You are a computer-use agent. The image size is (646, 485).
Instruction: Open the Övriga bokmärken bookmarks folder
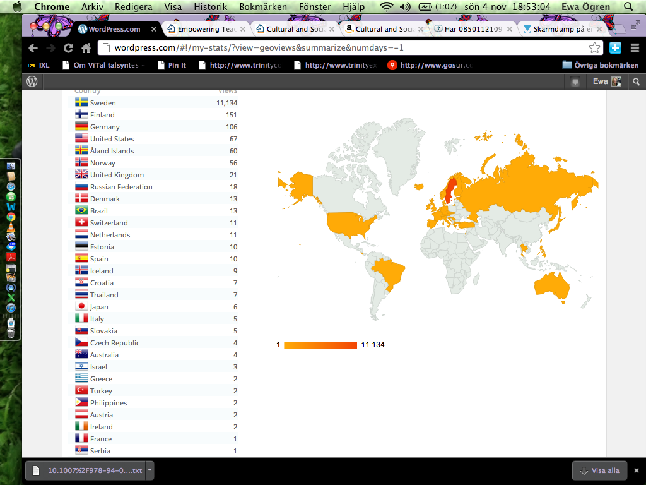(x=600, y=65)
